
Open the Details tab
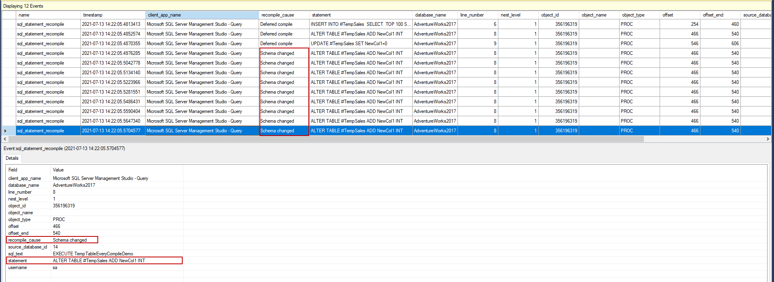pyautogui.click(x=12, y=158)
